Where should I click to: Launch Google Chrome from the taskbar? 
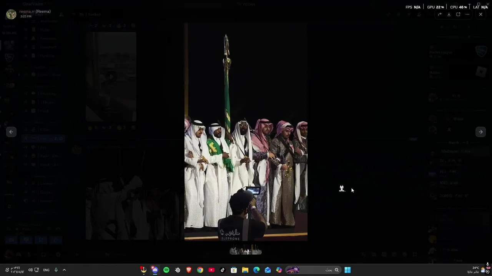200,270
